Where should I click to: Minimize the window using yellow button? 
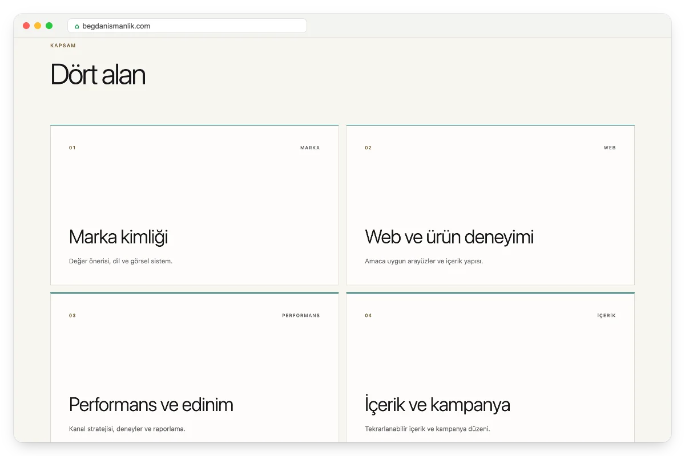tap(38, 26)
